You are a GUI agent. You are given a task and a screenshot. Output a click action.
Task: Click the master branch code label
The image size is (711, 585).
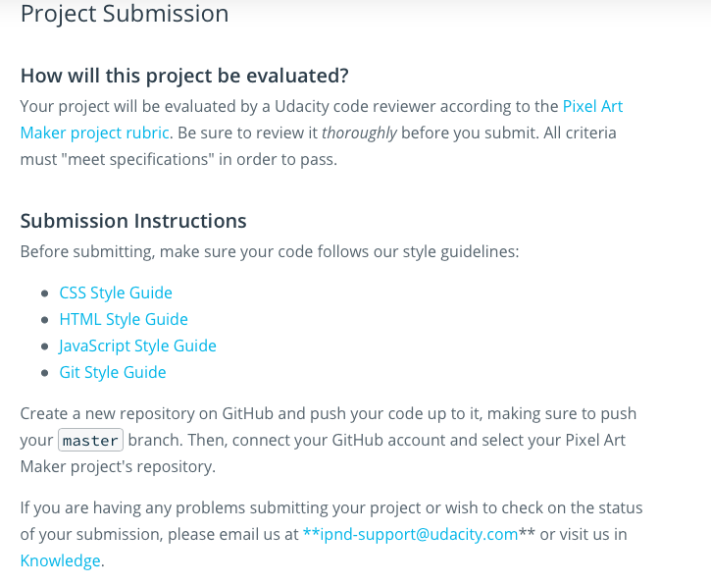[90, 441]
